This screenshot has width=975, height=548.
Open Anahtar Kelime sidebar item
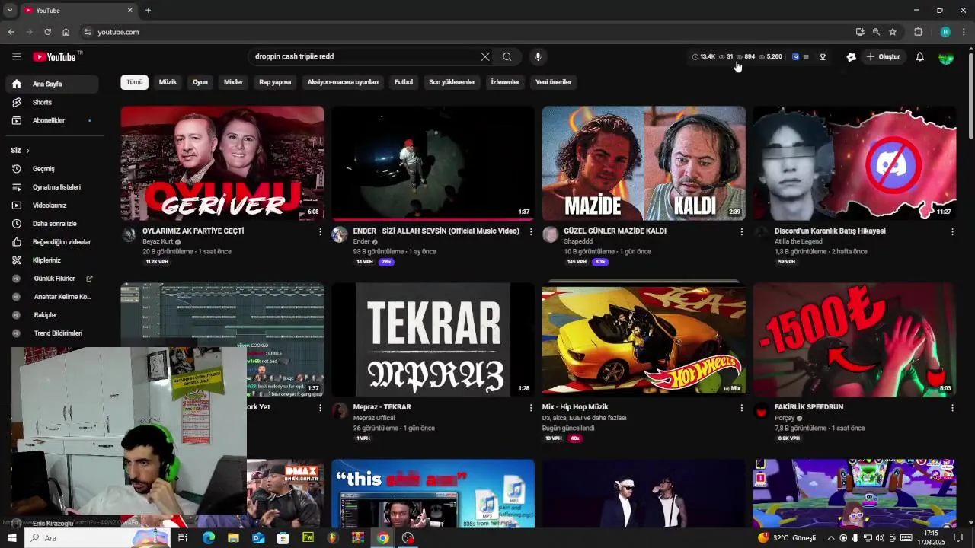52,297
